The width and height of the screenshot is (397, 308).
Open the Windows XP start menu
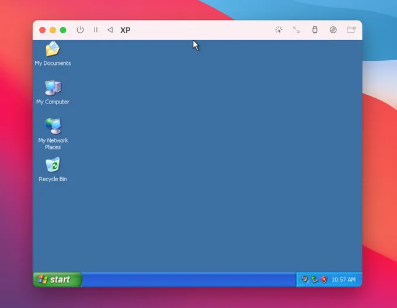pyautogui.click(x=57, y=279)
